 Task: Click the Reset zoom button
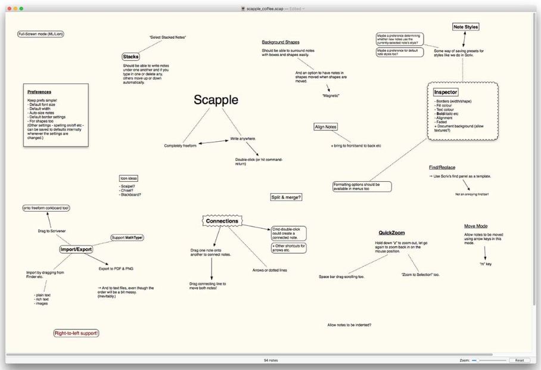click(520, 360)
